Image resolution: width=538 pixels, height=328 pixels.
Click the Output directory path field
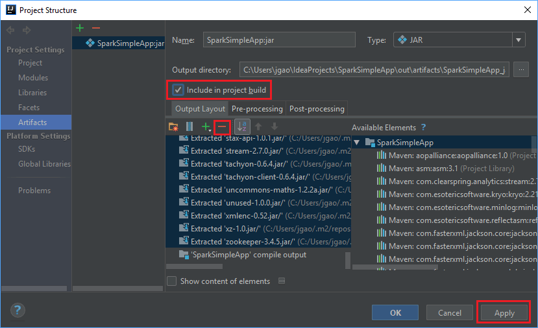(374, 69)
